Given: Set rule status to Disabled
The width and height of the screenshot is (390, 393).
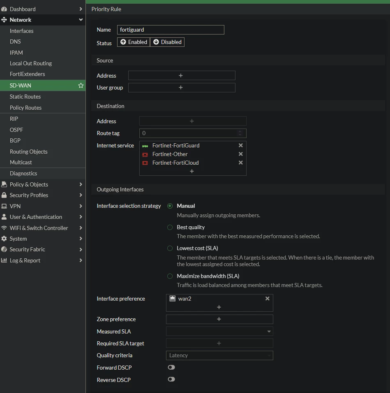Looking at the screenshot, I should click(x=167, y=42).
